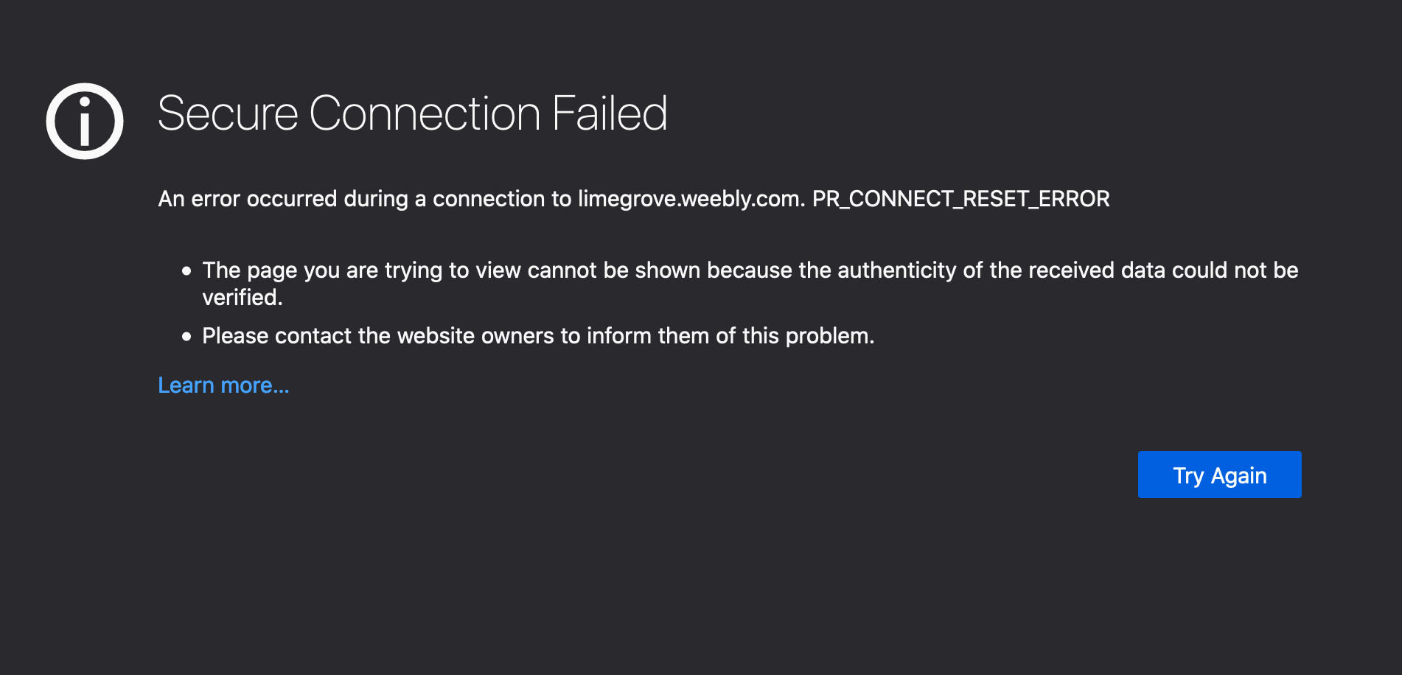Click the Try Again button

(x=1219, y=475)
